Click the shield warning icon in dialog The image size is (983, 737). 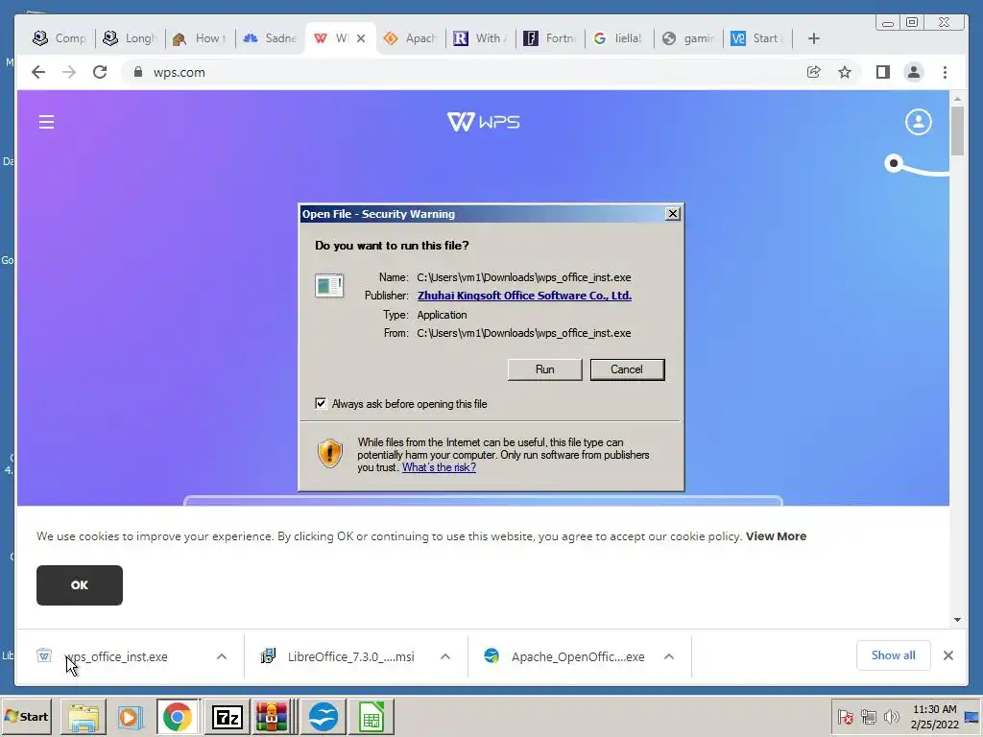(x=330, y=453)
